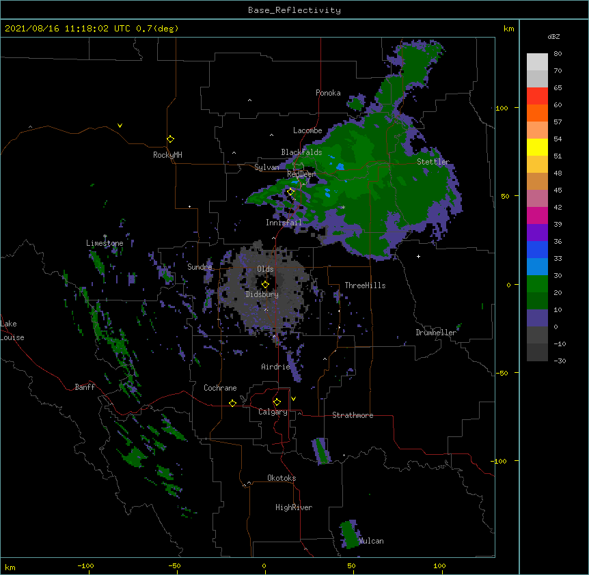Image resolution: width=589 pixels, height=575 pixels.
Task: Click the HighRiver label
Action: 294,507
